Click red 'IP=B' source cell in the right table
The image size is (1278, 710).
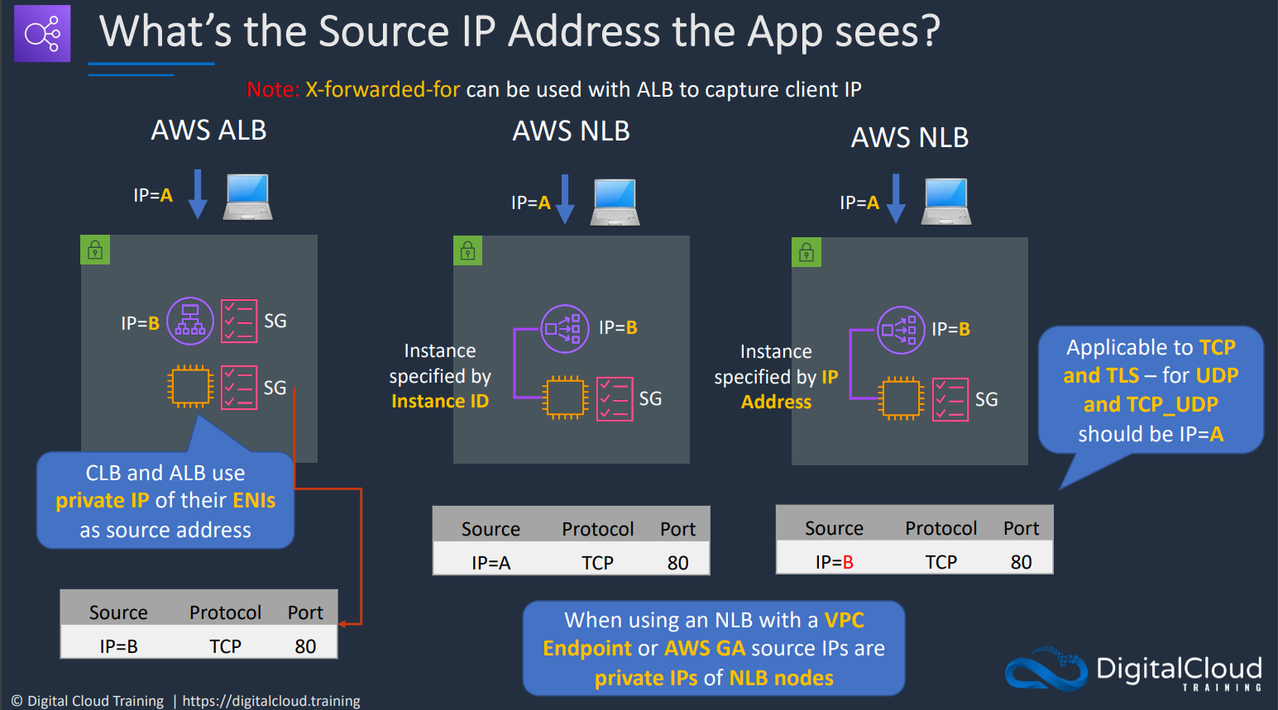coord(835,562)
